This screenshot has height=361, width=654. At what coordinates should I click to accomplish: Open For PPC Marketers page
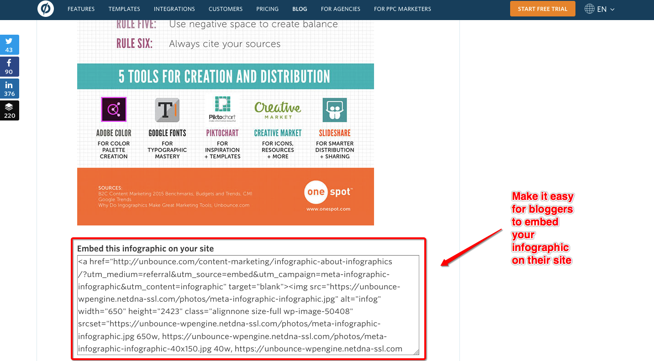coord(402,9)
